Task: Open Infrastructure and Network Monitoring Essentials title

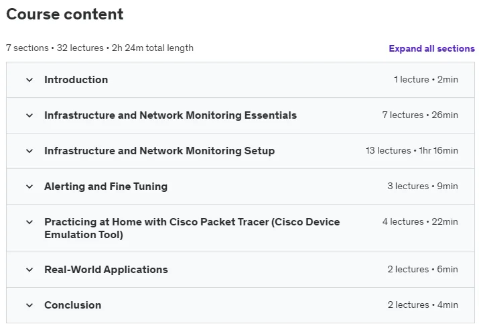Action: [170, 115]
